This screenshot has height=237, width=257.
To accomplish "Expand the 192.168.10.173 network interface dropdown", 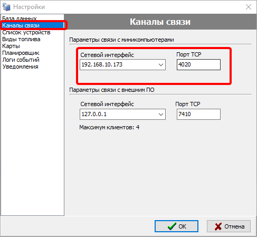I will [x=161, y=65].
